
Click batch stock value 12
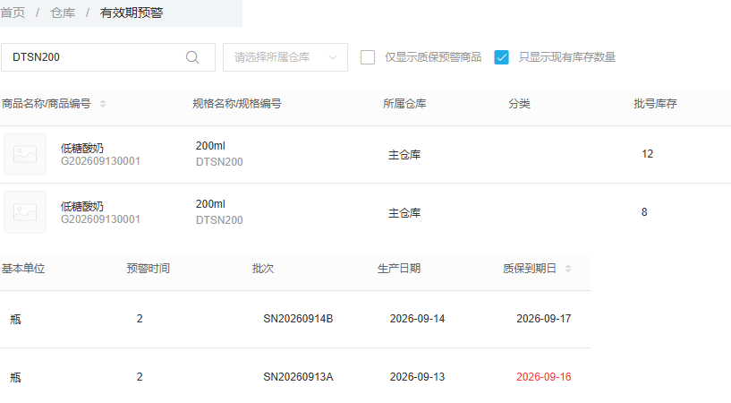[x=647, y=154]
